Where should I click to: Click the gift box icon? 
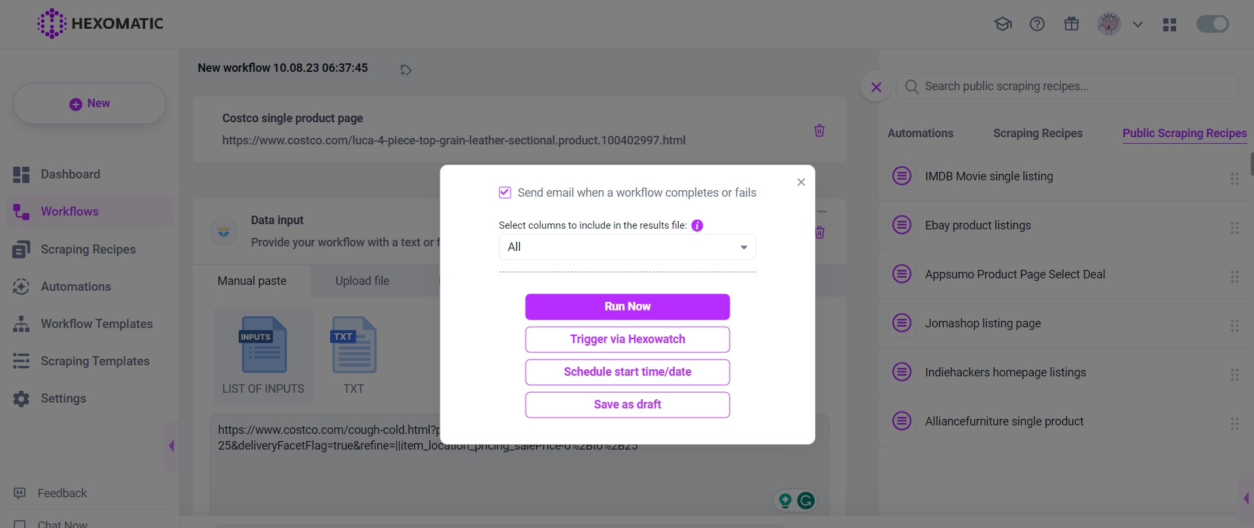click(x=1071, y=24)
